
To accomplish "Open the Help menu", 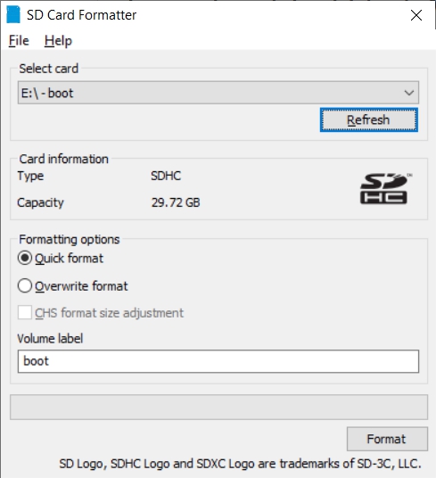I will 58,40.
